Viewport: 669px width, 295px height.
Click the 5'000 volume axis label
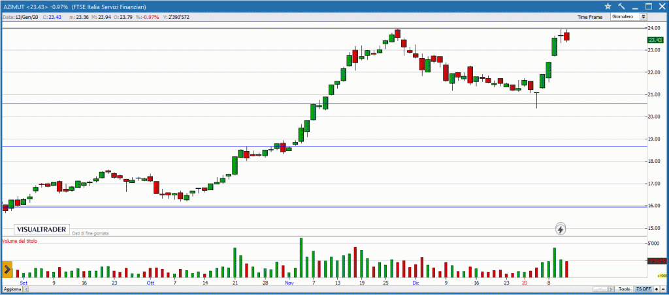coord(654,244)
